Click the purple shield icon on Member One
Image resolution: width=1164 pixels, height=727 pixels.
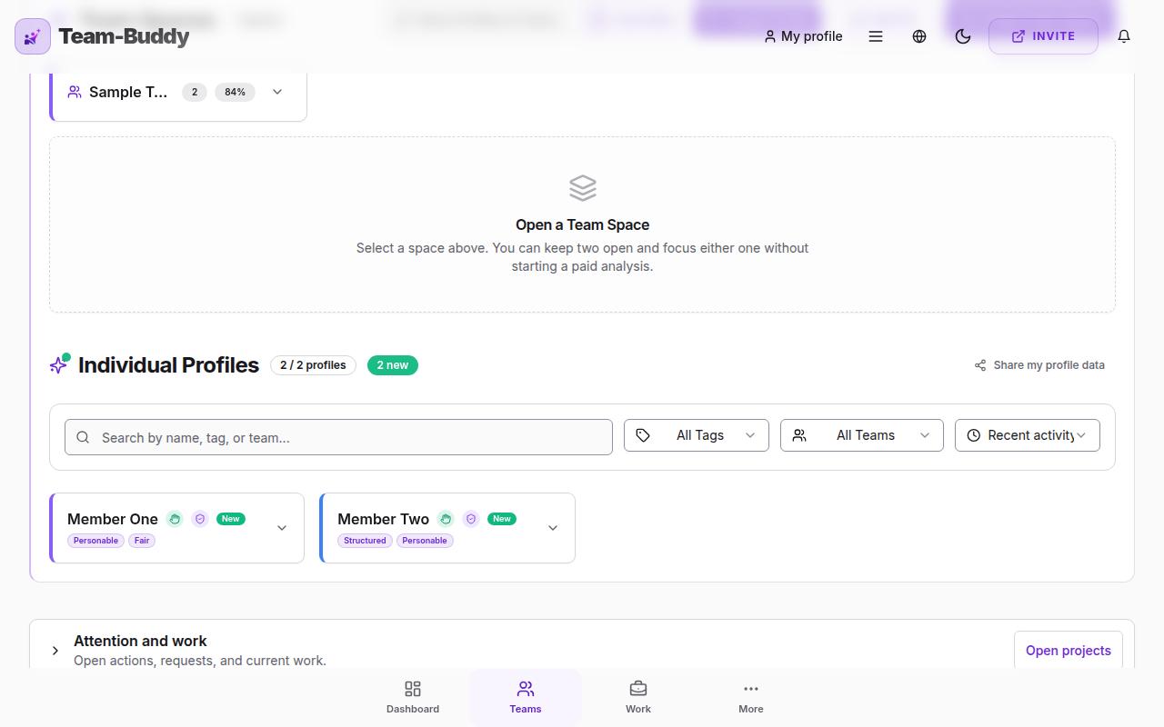[200, 519]
